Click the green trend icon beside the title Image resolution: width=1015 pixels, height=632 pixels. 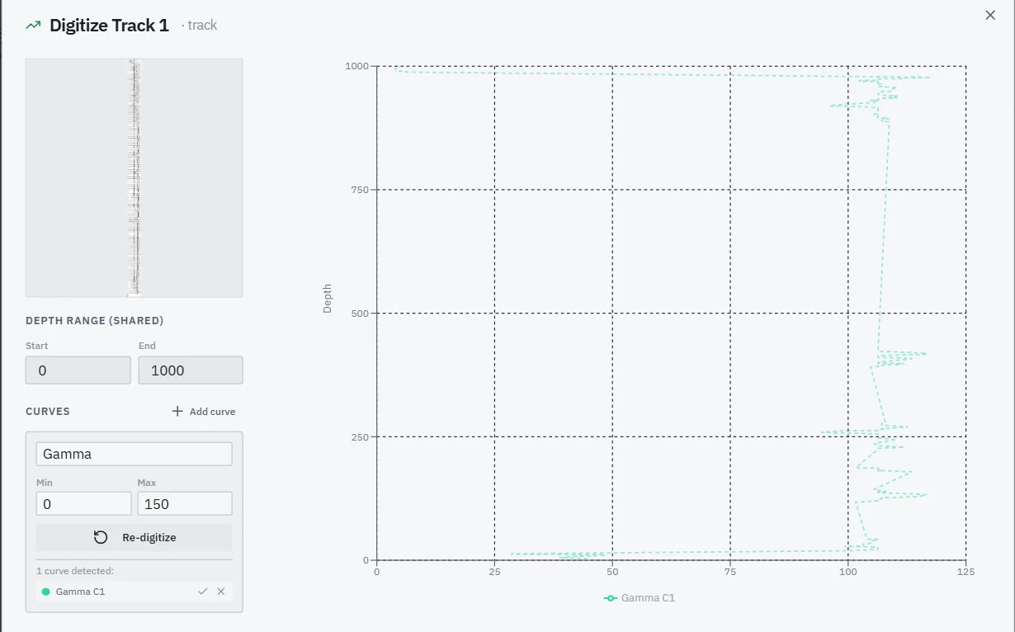tap(33, 26)
